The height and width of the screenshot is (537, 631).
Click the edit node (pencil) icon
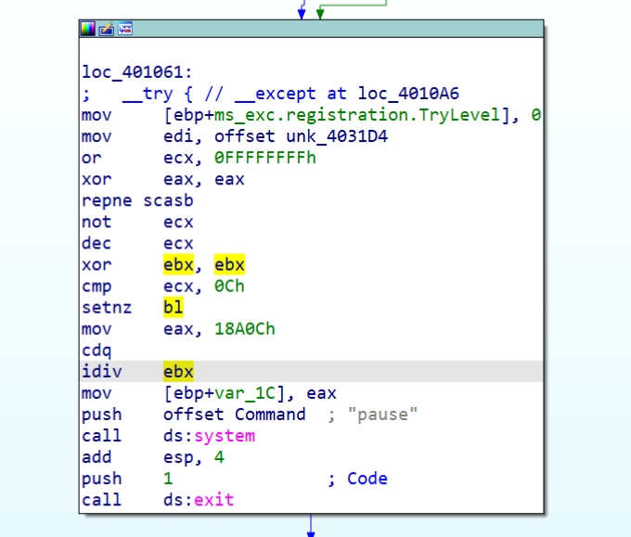(107, 30)
